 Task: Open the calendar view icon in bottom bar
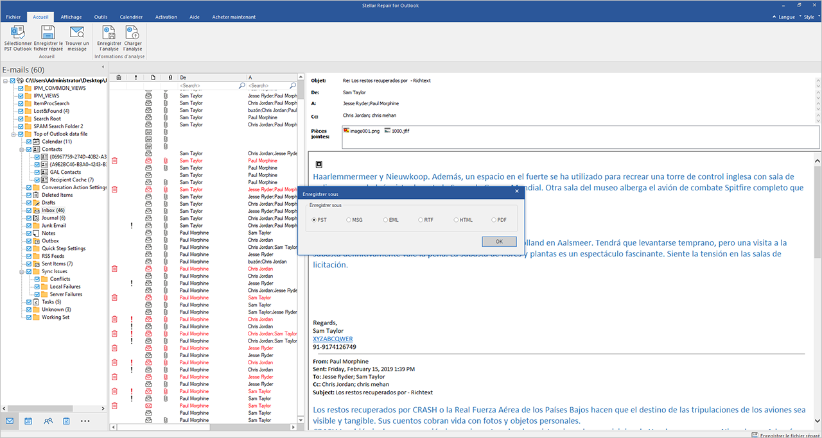[29, 421]
